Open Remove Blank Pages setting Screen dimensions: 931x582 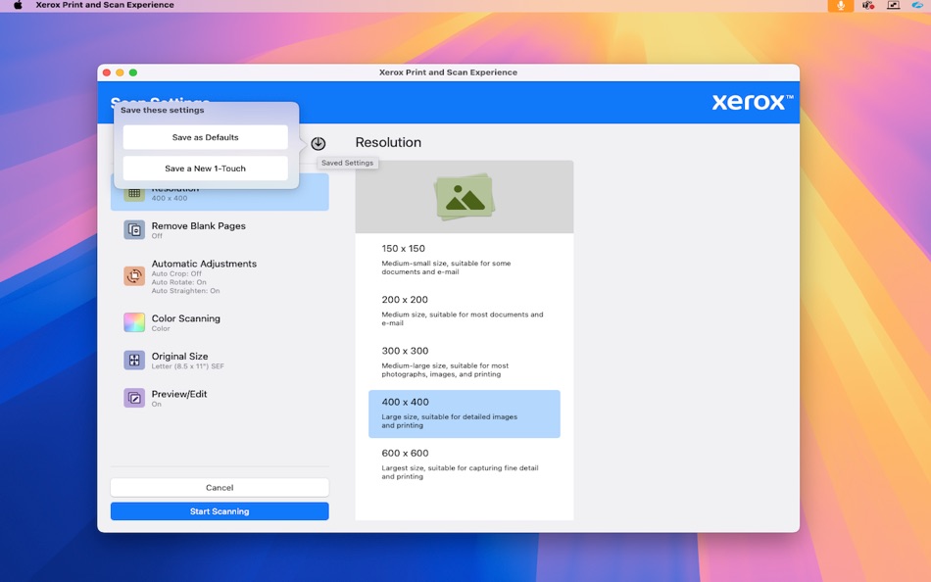(220, 230)
